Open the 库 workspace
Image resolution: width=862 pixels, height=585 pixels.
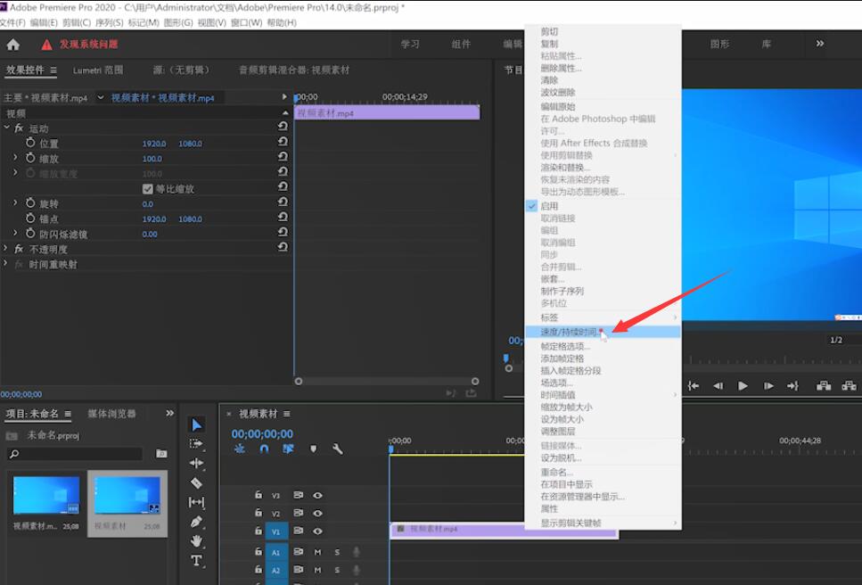coord(767,44)
